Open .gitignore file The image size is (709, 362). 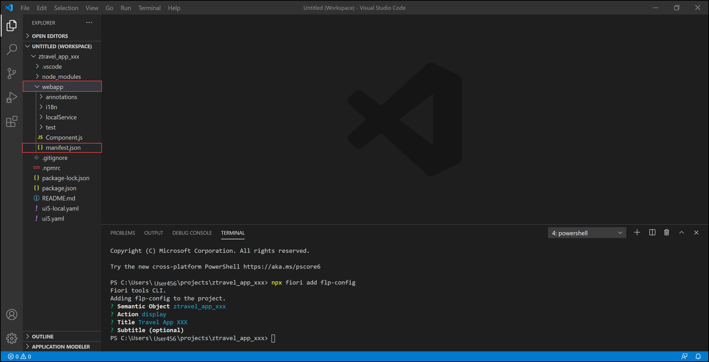[62, 158]
